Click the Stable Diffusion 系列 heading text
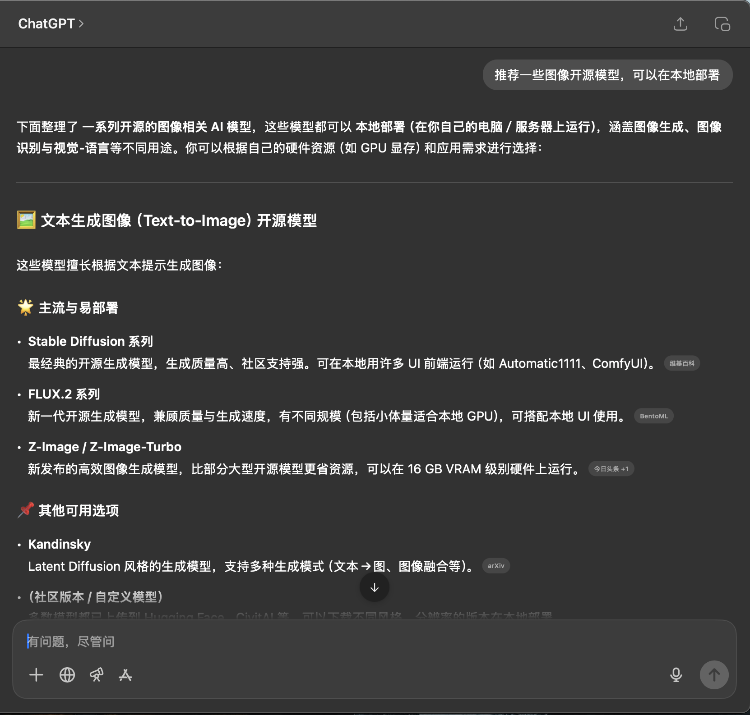This screenshot has height=715, width=750. pyautogui.click(x=90, y=341)
